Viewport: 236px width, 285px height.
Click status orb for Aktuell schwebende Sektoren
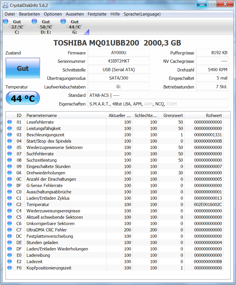pos(10,217)
